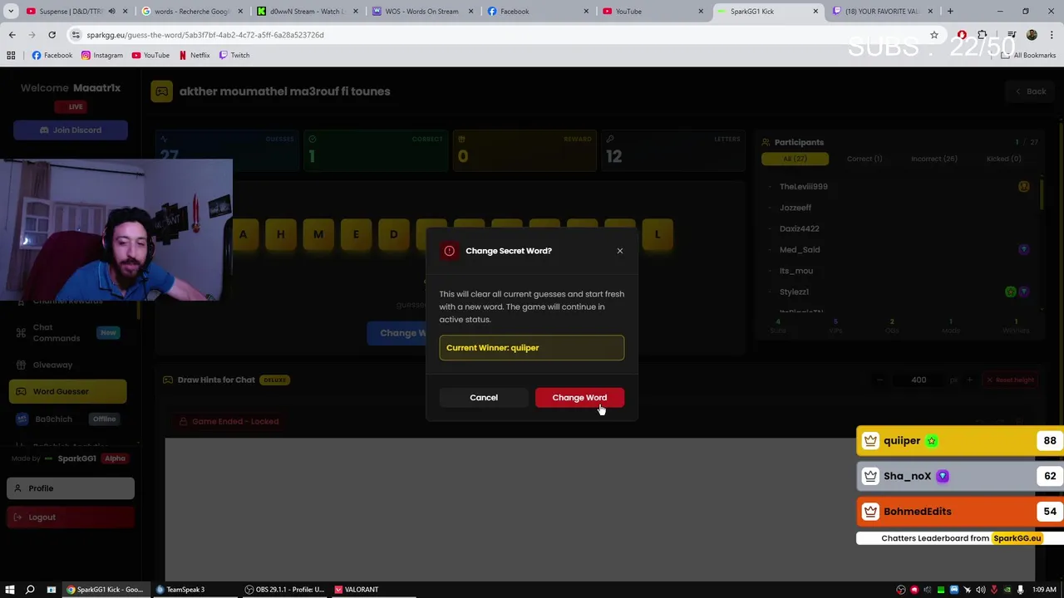Switch to the Facebook browser tab
This screenshot has height=598, width=1064.
(x=539, y=11)
